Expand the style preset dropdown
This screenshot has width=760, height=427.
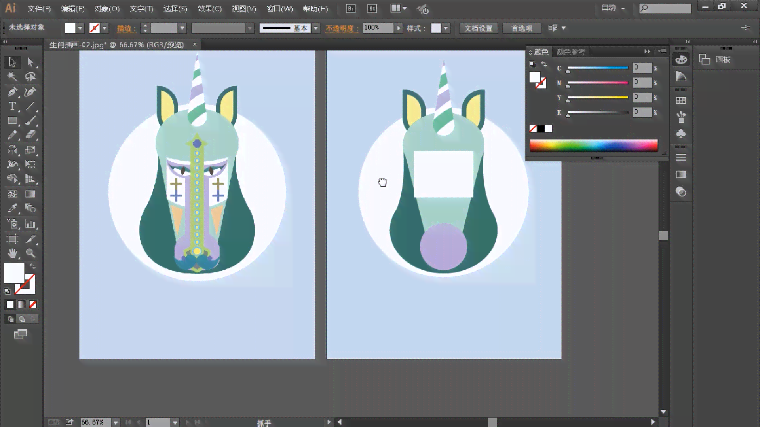pyautogui.click(x=446, y=28)
